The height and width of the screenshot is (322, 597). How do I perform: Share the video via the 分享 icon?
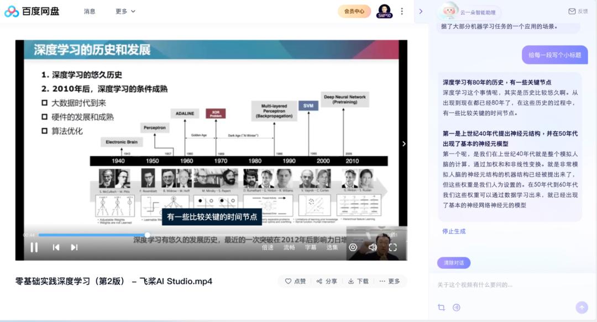click(326, 281)
